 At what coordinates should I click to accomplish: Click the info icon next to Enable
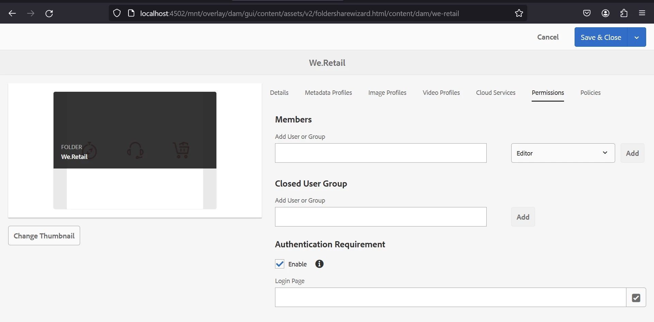tap(319, 264)
